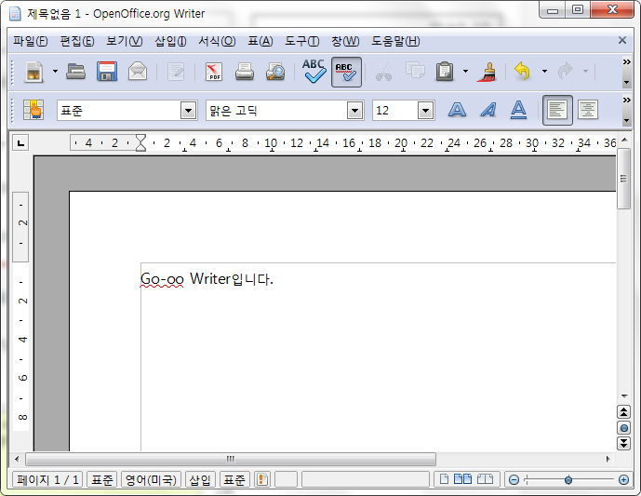Image resolution: width=641 pixels, height=496 pixels.
Task: Open font size 12 dropdown
Action: [x=425, y=111]
